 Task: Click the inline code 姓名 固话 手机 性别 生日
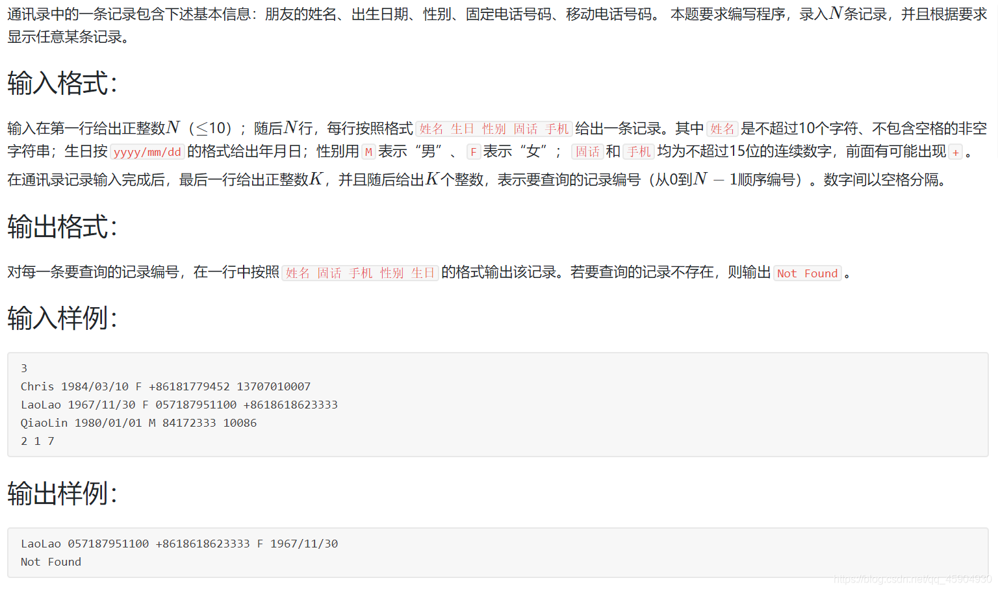[361, 273]
